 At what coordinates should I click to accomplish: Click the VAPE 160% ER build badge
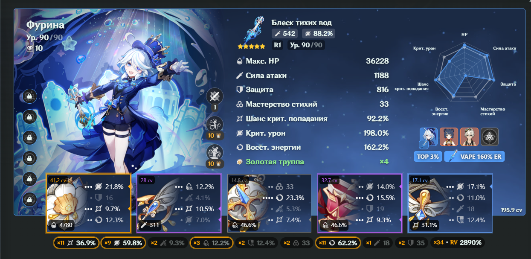pyautogui.click(x=475, y=157)
